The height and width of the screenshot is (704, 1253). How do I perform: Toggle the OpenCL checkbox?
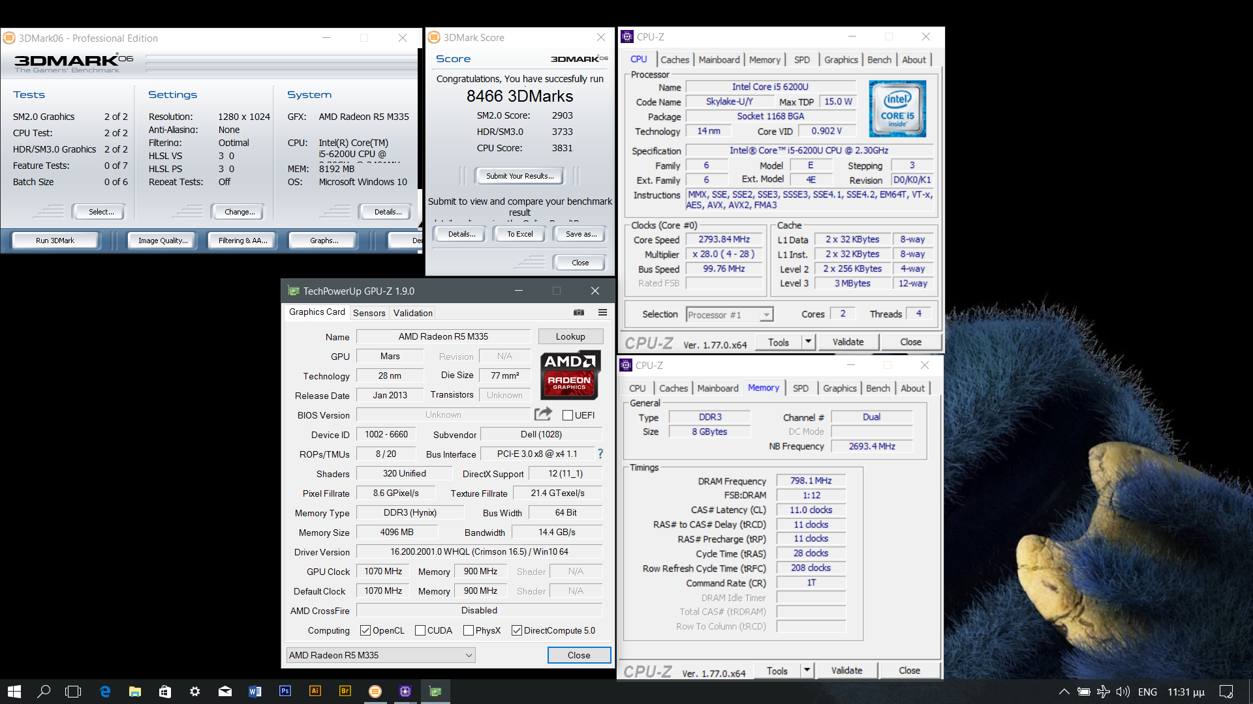click(x=365, y=630)
